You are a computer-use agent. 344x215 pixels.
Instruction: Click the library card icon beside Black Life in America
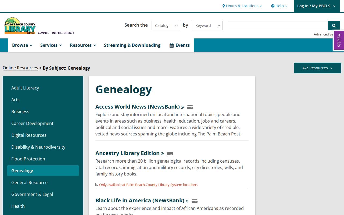195,201
